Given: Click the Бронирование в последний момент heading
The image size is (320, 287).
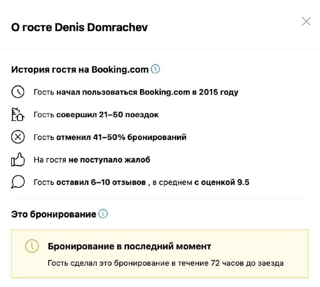Looking at the screenshot, I should (x=129, y=247).
